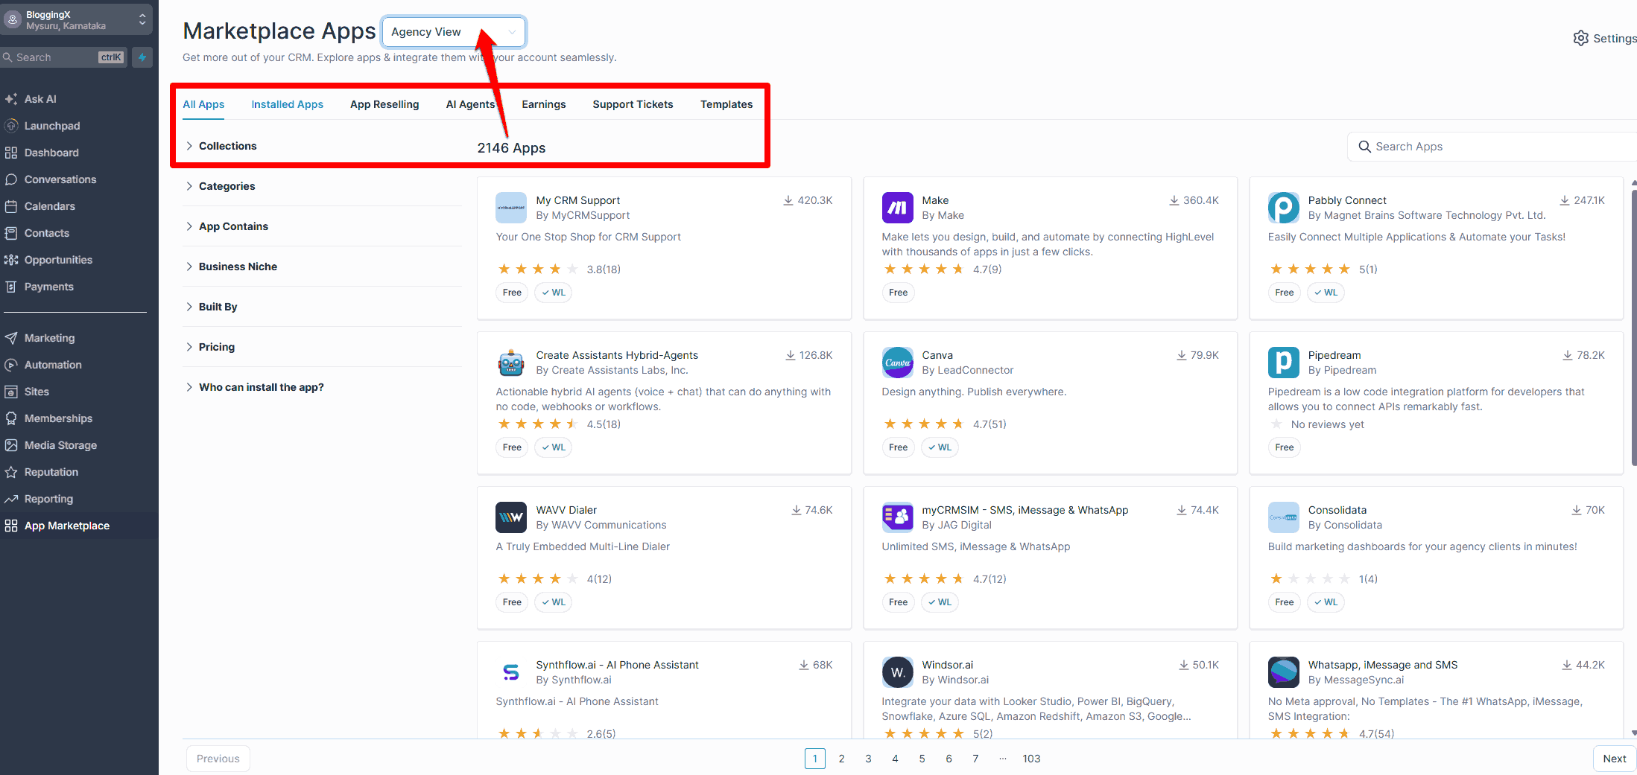Go to page 2 of apps

tap(841, 759)
